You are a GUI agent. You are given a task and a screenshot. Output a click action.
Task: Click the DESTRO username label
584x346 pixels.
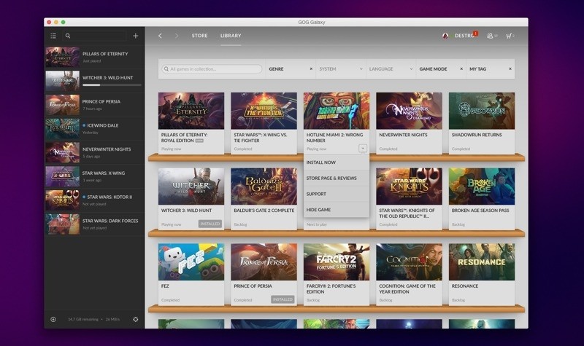pos(464,36)
